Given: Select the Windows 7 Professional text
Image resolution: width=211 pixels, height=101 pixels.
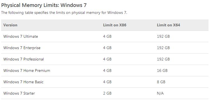Looking at the screenshot, I should click(x=23, y=59).
